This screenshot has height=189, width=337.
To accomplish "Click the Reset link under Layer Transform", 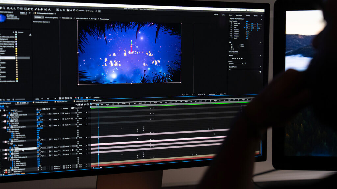I will 247,21.
